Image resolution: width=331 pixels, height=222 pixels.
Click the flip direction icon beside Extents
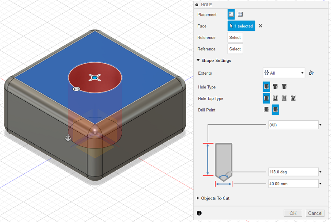[x=312, y=73]
